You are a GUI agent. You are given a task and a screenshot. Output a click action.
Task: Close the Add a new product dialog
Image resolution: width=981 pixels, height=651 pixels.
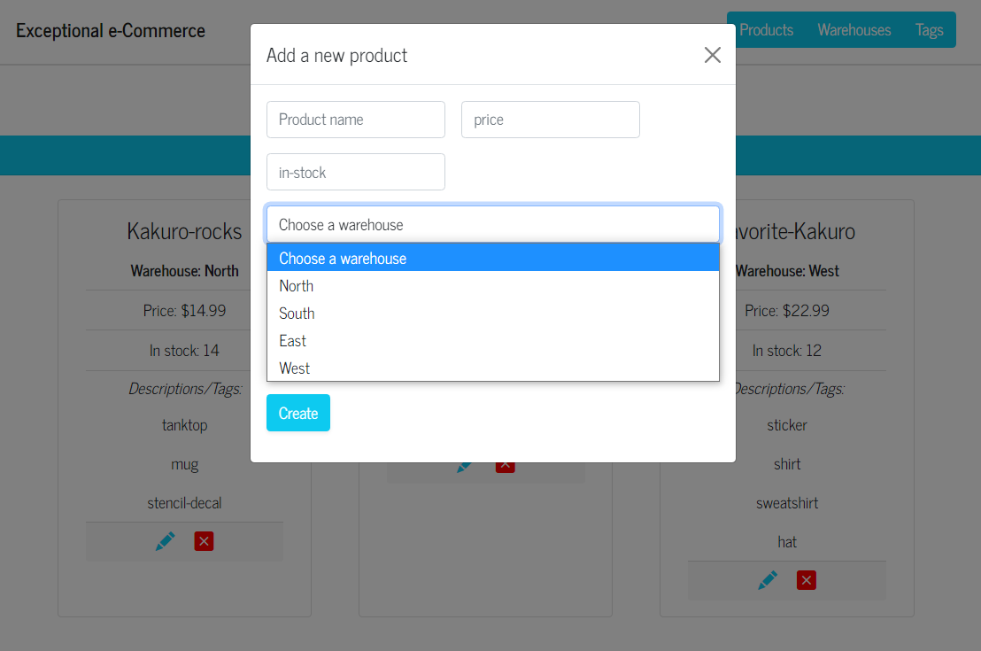[712, 55]
